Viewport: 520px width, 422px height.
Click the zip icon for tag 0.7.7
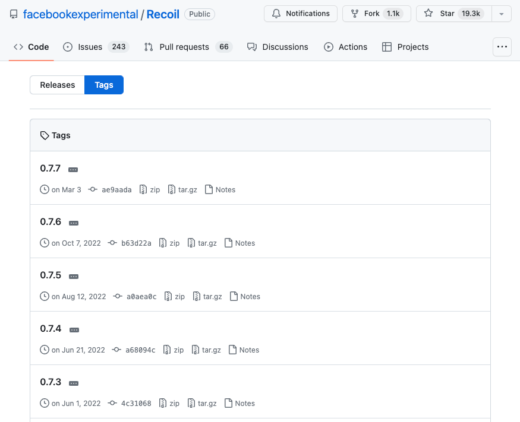coord(143,190)
